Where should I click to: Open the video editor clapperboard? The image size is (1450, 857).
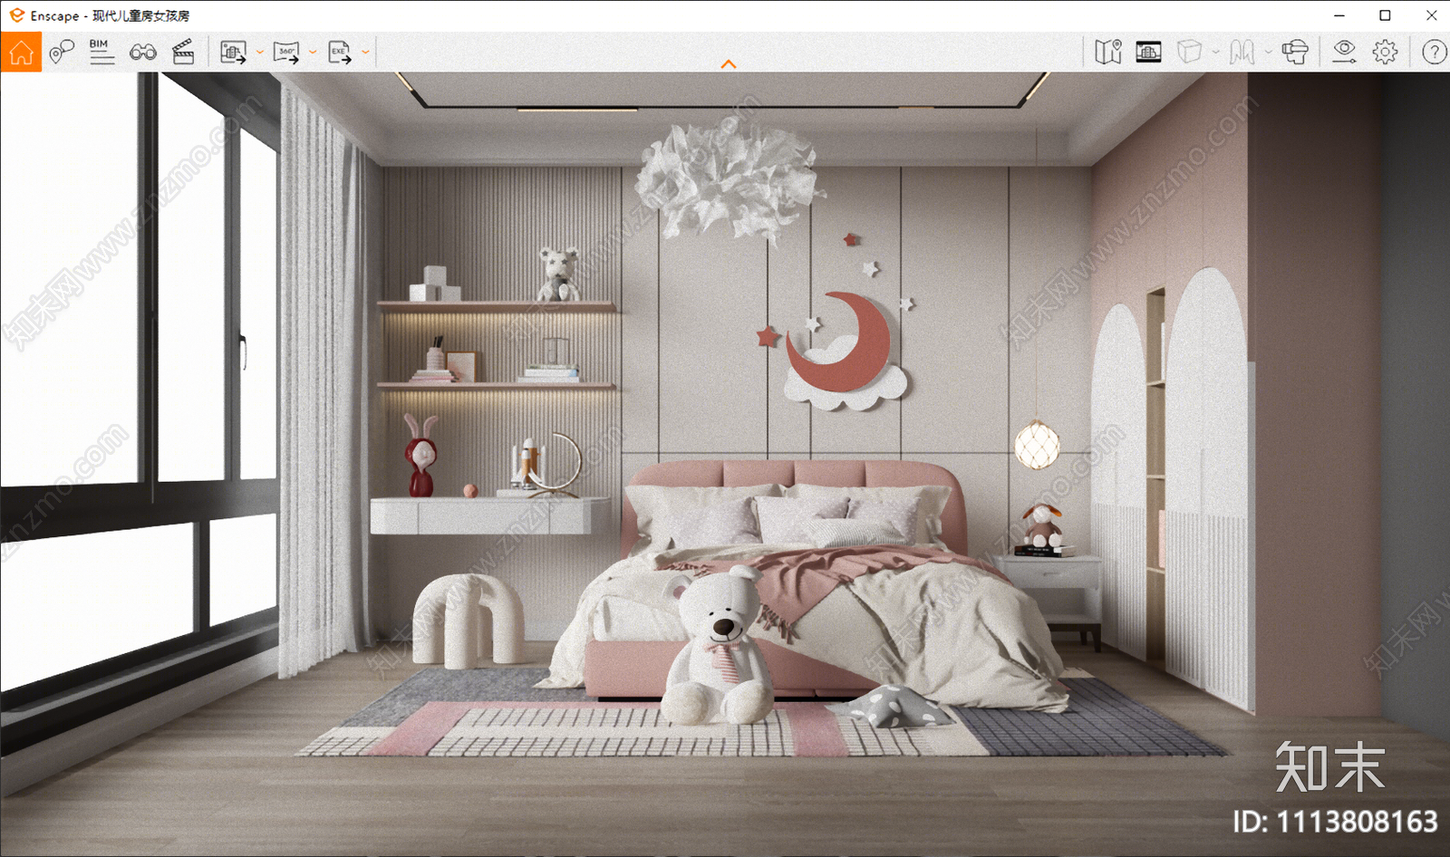tap(183, 52)
